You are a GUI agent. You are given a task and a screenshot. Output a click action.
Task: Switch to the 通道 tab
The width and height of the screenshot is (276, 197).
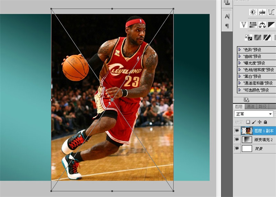tap(251, 107)
